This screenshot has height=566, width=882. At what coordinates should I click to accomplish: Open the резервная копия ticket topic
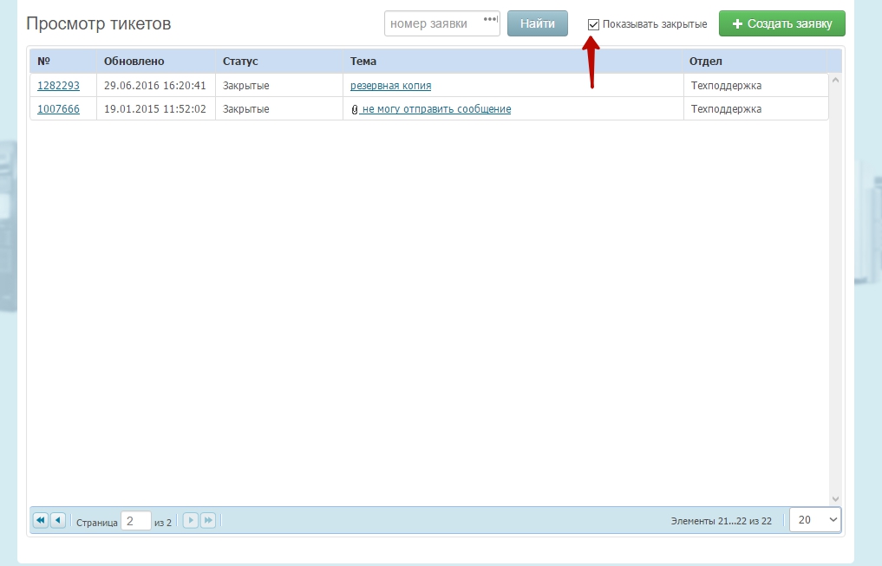[x=390, y=86]
